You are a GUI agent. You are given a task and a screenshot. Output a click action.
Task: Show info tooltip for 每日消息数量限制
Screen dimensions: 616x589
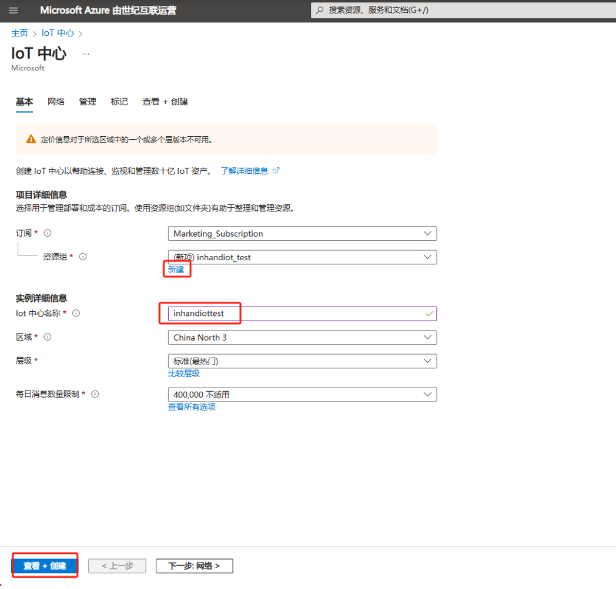95,394
